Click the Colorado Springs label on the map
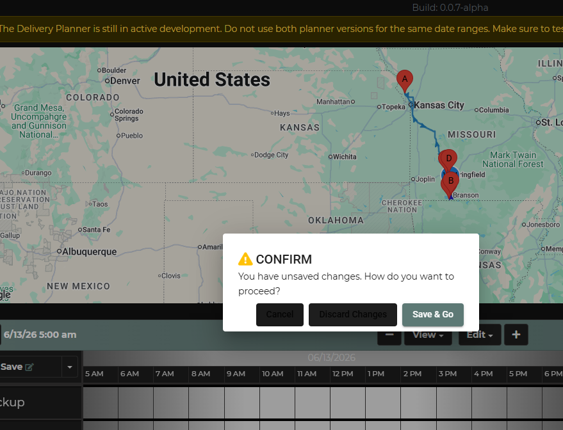Viewport: 563px width, 430px height. [129, 115]
